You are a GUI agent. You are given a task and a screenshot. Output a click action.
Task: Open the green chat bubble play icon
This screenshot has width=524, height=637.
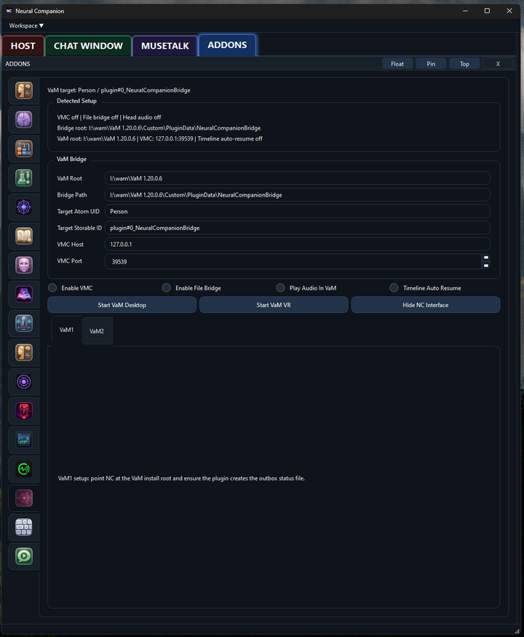[24, 556]
